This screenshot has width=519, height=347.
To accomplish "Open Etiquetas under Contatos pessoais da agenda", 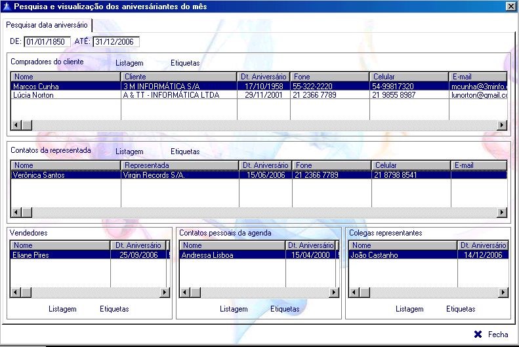I will pos(285,309).
